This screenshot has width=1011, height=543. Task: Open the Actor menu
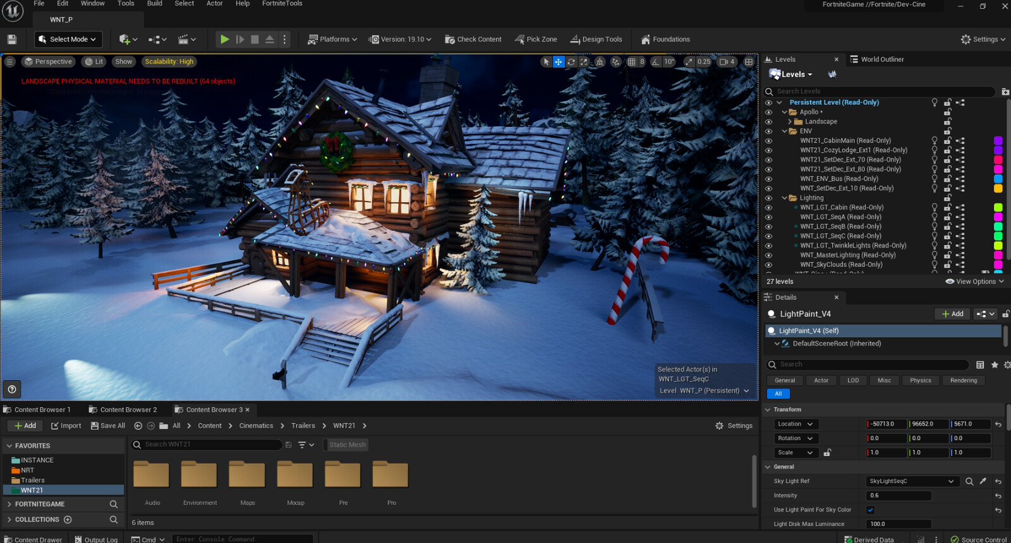point(215,4)
